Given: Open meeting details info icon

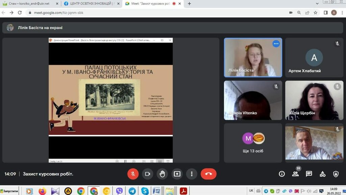Looking at the screenshot, I should click(x=281, y=174).
